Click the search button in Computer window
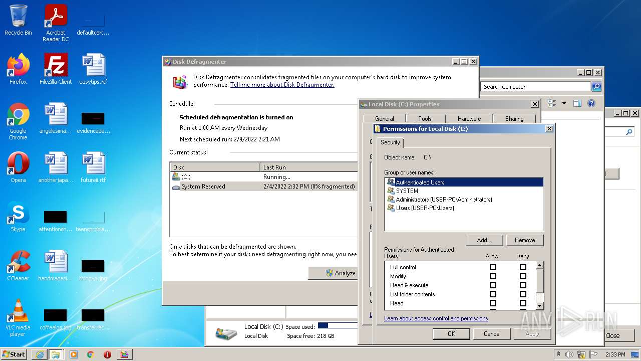Screen dimensions: 641x361 pos(596,87)
